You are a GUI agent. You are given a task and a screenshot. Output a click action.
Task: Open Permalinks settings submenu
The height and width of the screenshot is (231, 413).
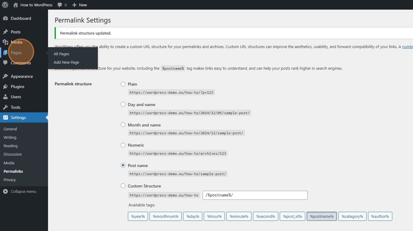[13, 171]
